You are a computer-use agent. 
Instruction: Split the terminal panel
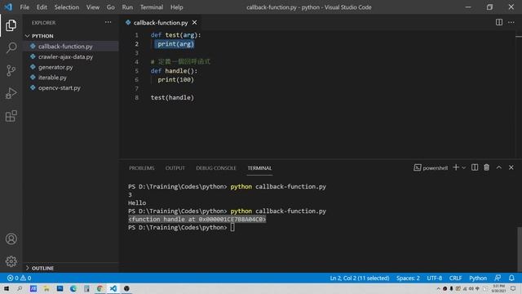[x=475, y=167]
